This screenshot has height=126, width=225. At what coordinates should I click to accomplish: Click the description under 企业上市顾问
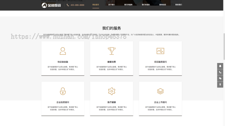pyautogui.click(x=160, y=108)
